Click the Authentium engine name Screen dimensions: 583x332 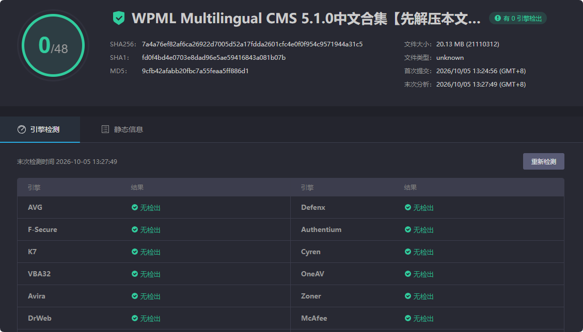point(321,229)
